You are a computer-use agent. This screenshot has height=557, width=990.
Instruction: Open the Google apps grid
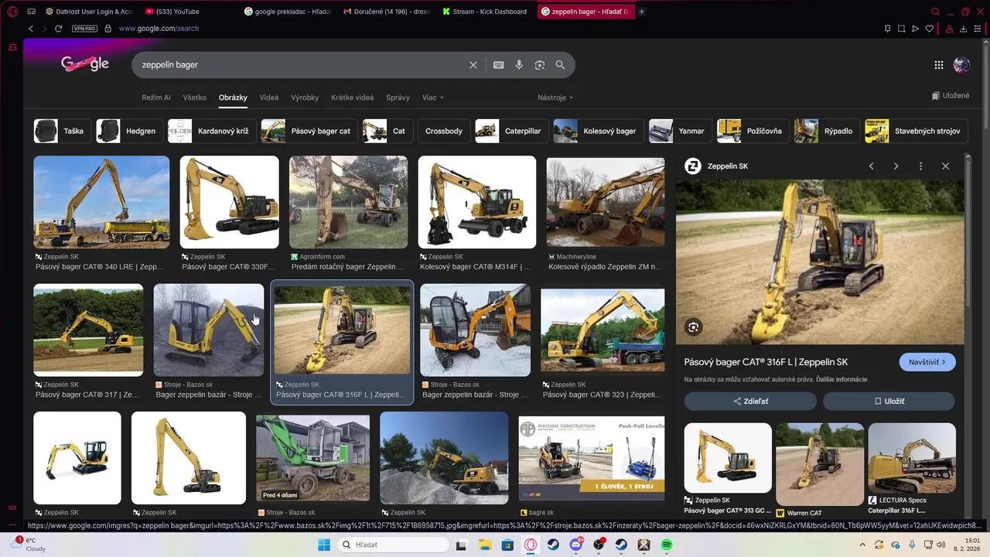click(x=939, y=65)
